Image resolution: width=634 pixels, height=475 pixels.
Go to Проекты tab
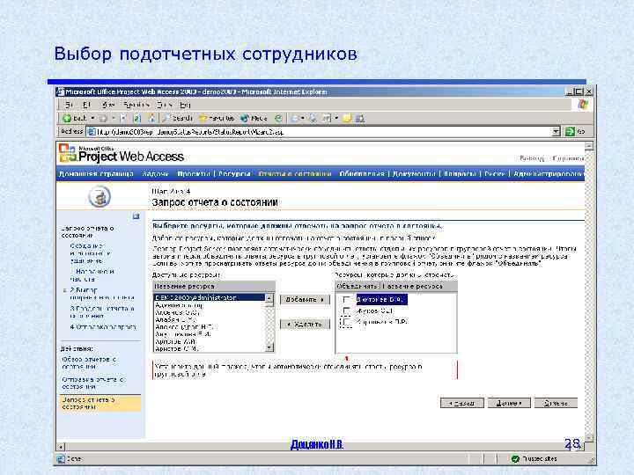[x=193, y=173]
